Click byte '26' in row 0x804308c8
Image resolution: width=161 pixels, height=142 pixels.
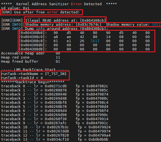click(x=82, y=41)
